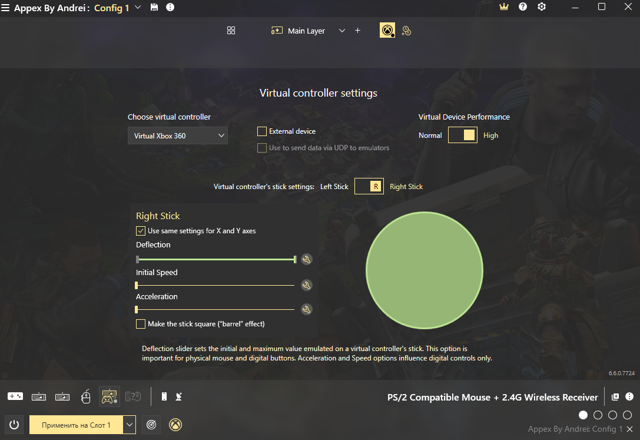The image size is (640, 440).
Task: Click the save config floppy disk icon
Action: tap(154, 7)
